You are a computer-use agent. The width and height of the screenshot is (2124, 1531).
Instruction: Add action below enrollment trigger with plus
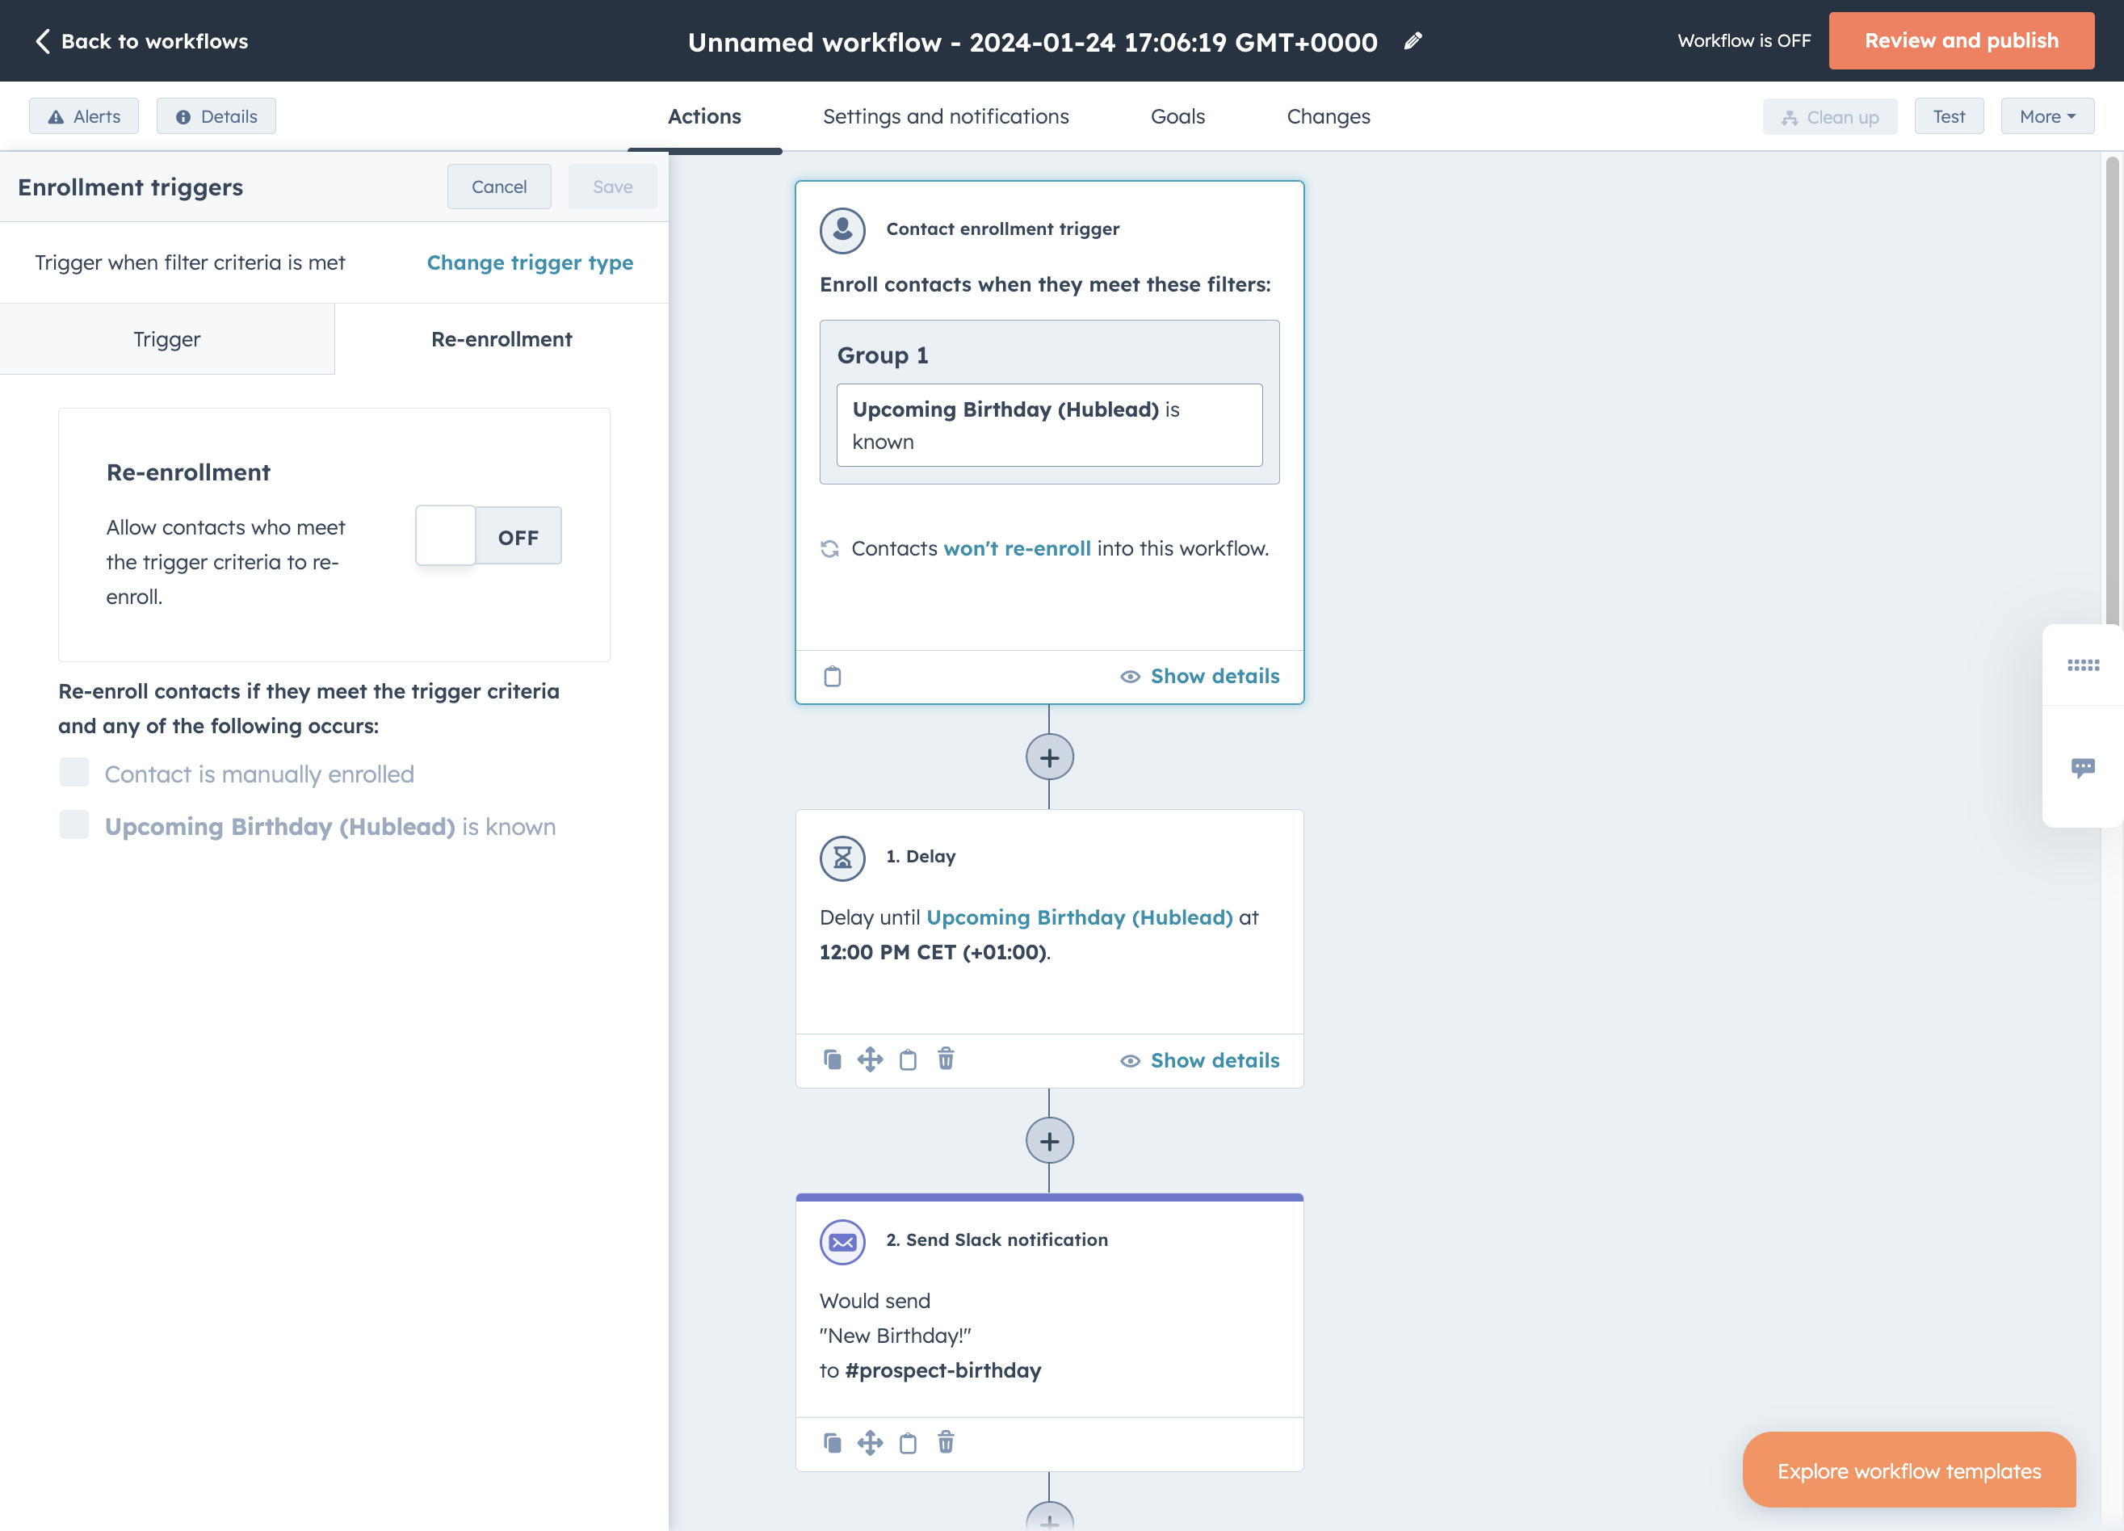pyautogui.click(x=1049, y=757)
